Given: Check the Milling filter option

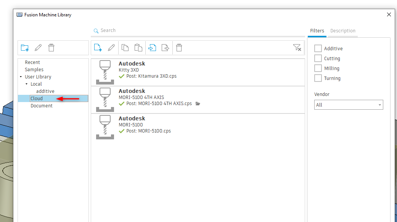Looking at the screenshot, I should click(318, 68).
